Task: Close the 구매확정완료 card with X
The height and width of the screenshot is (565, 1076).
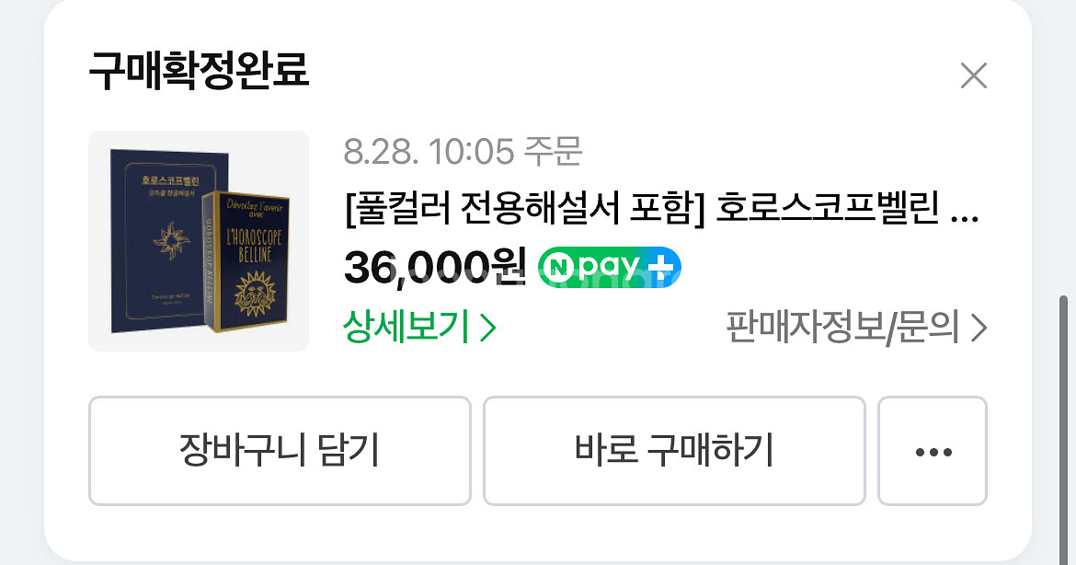Action: pyautogui.click(x=973, y=75)
